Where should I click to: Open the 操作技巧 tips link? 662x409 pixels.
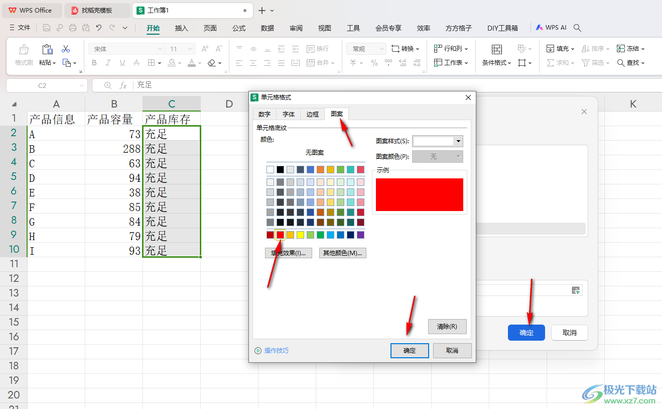click(276, 351)
